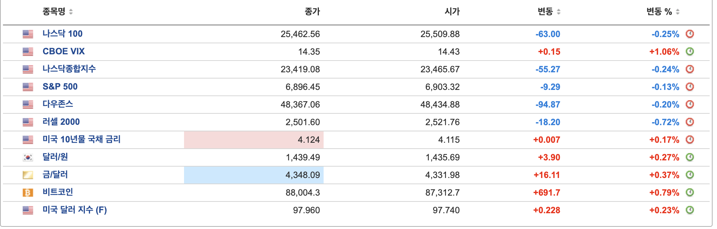This screenshot has width=717, height=229.
Task: Click the highlighted closing price 4.124
Action: 254,140
